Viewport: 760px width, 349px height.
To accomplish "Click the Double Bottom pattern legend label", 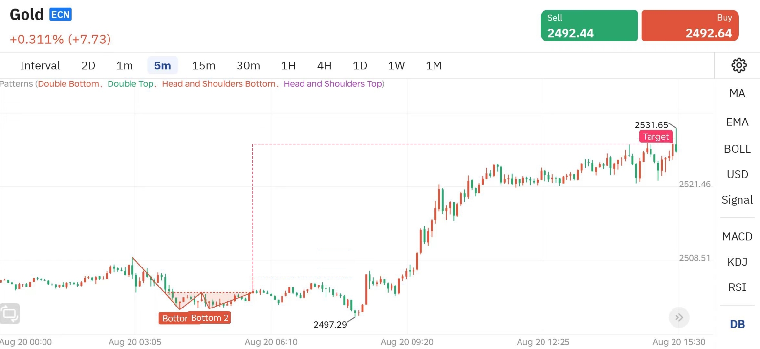I will point(68,84).
